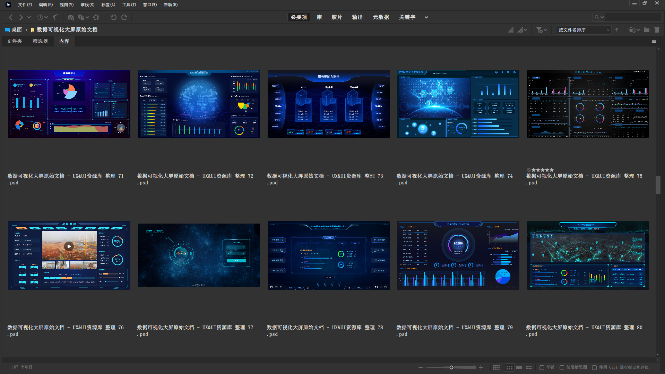Click the delete trash icon
Image resolution: width=665 pixels, height=374 pixels.
click(x=657, y=30)
